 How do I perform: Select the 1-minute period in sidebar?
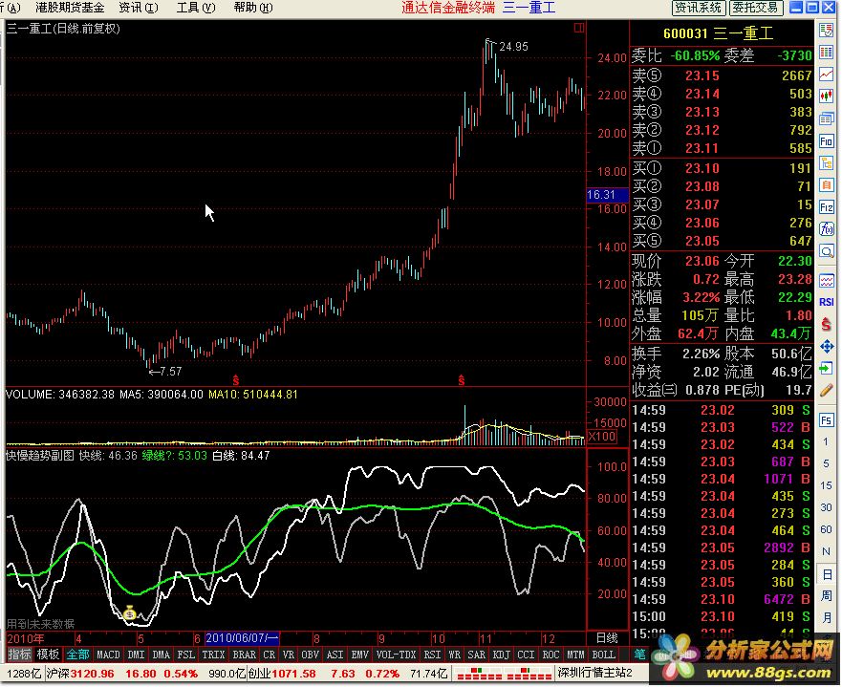pyautogui.click(x=826, y=441)
